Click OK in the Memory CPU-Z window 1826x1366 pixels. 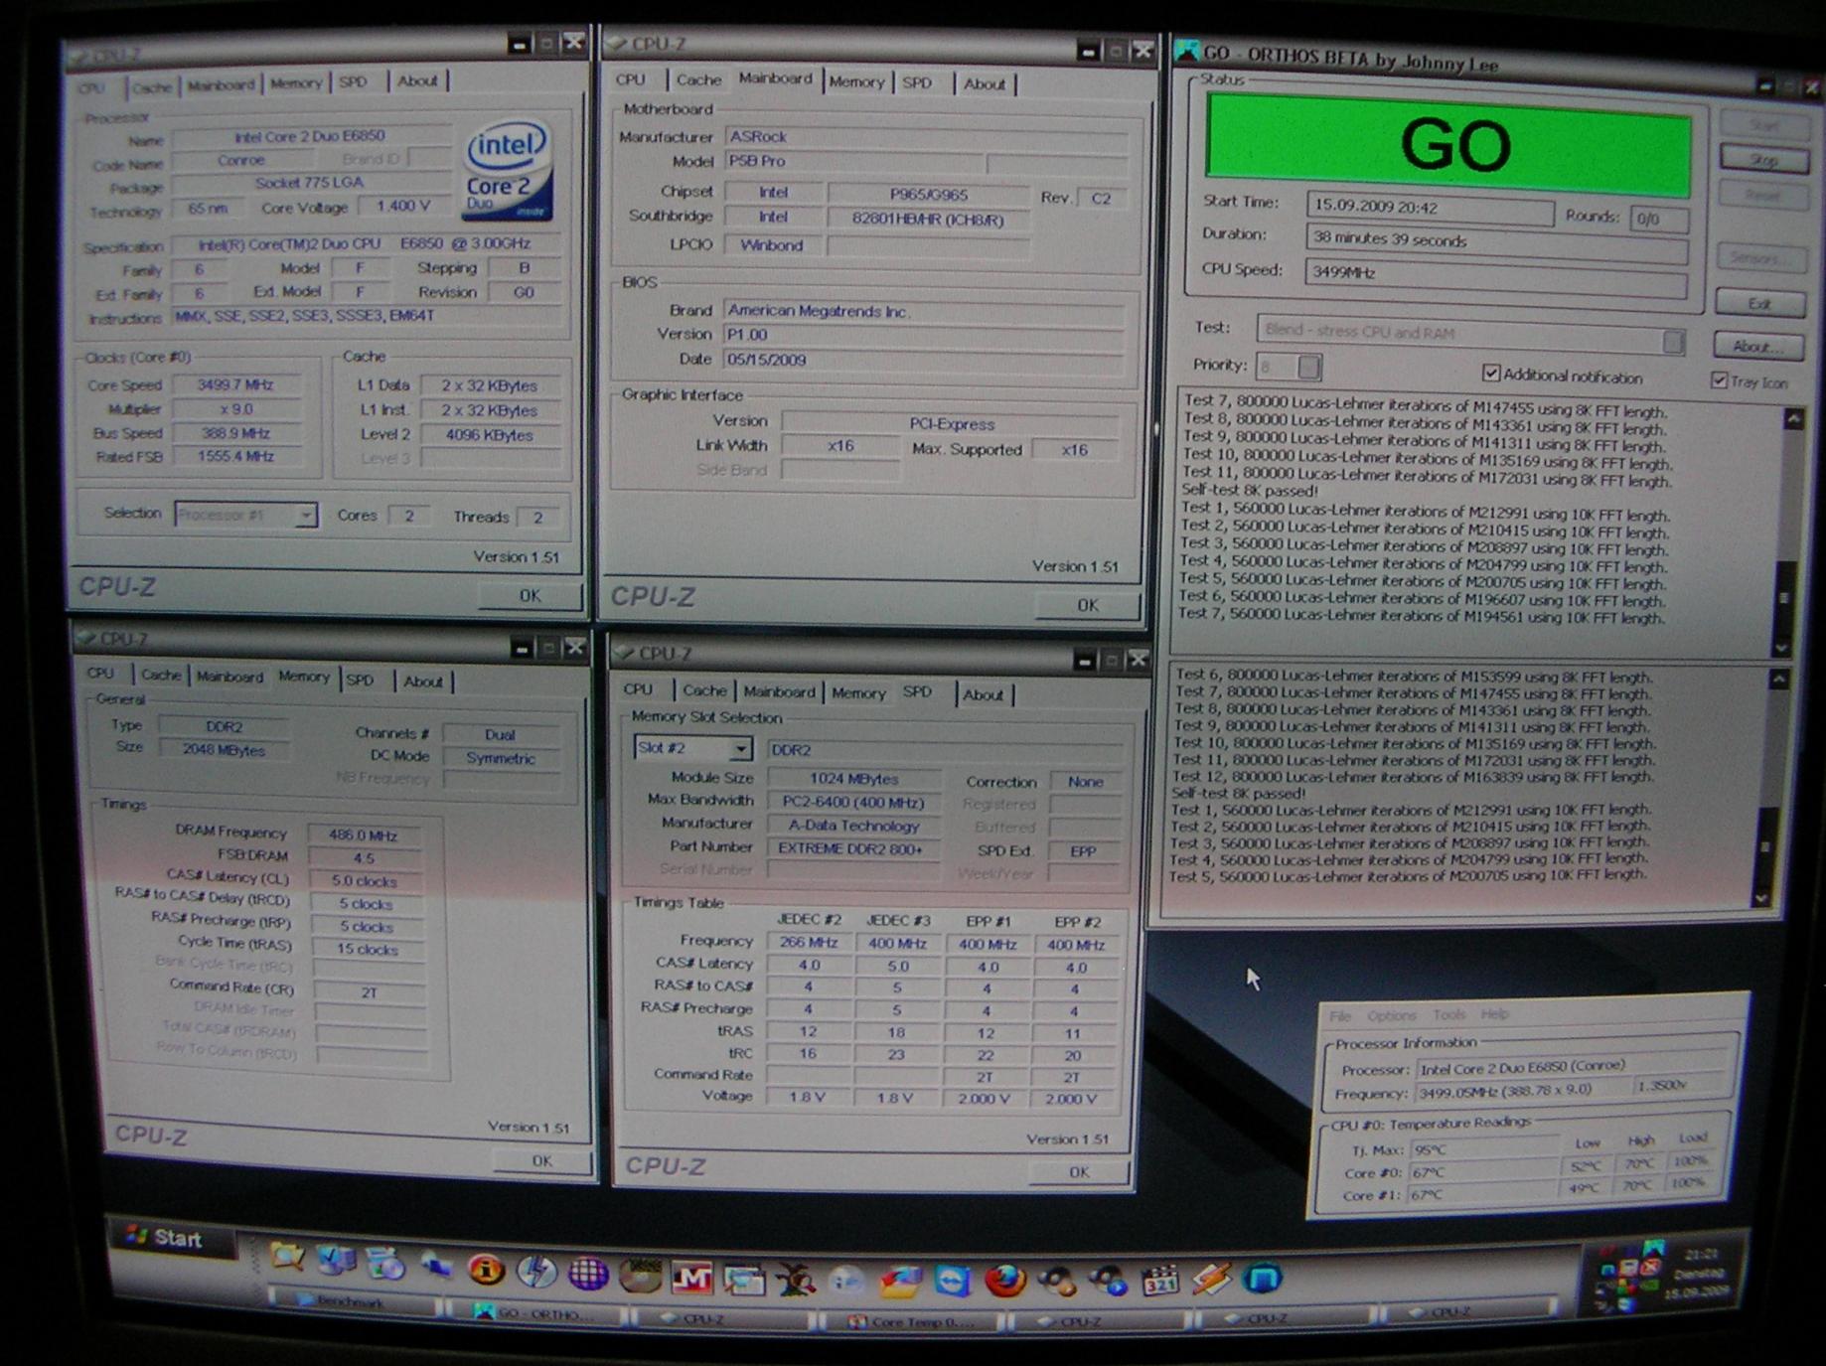click(541, 1160)
